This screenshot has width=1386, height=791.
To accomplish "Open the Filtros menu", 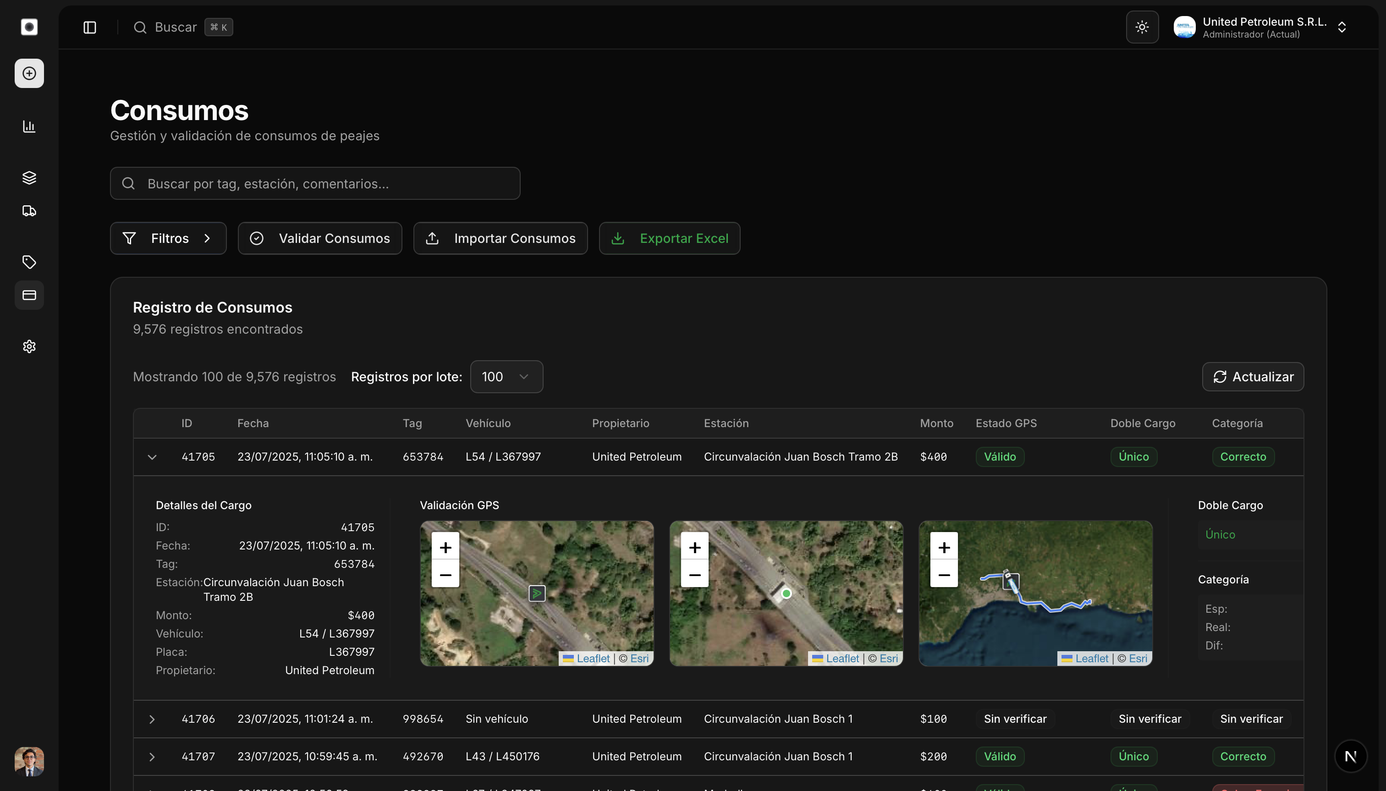I will click(168, 238).
